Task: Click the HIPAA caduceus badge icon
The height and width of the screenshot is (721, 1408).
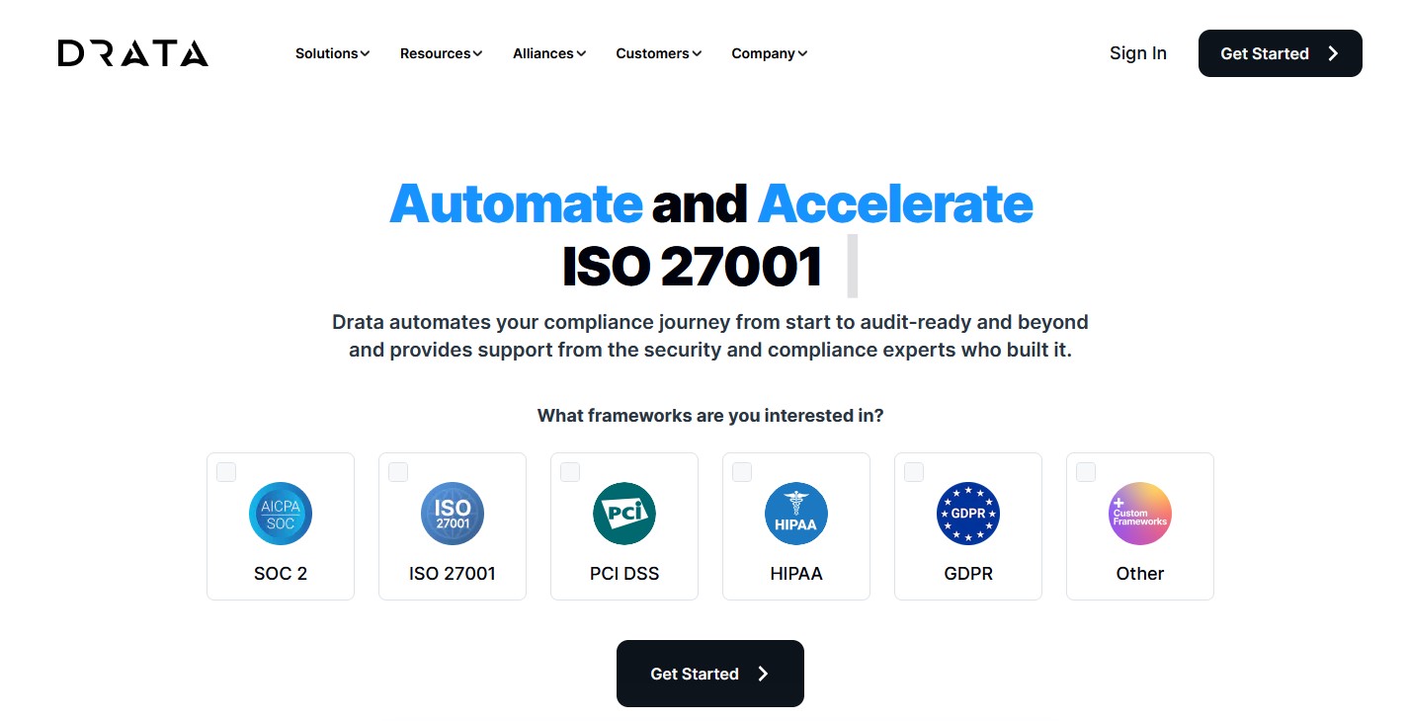Action: [x=796, y=514]
